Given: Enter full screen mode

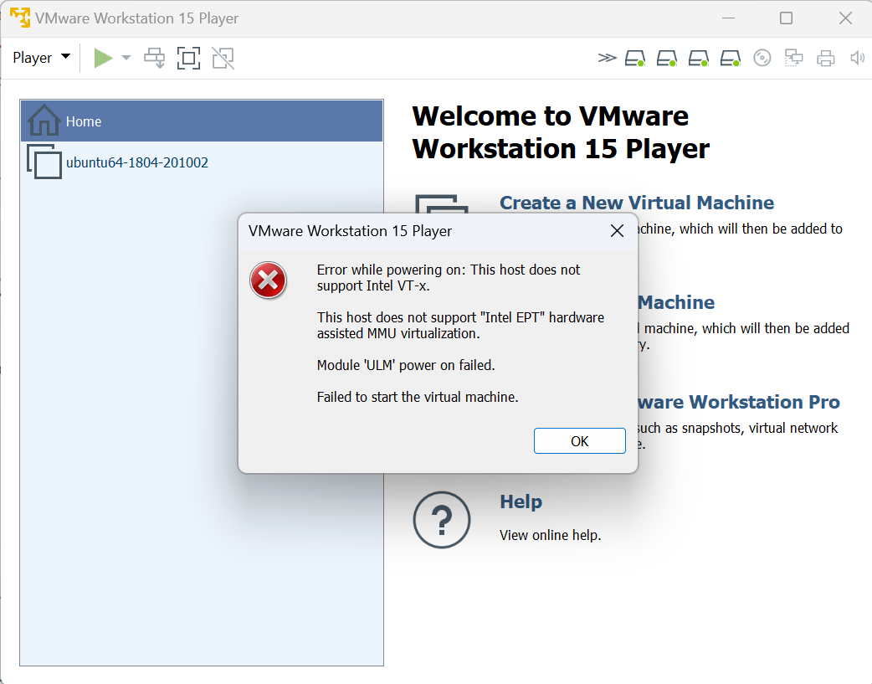Looking at the screenshot, I should (188, 58).
